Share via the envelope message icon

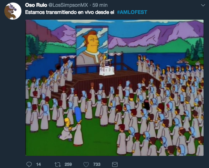(115, 164)
